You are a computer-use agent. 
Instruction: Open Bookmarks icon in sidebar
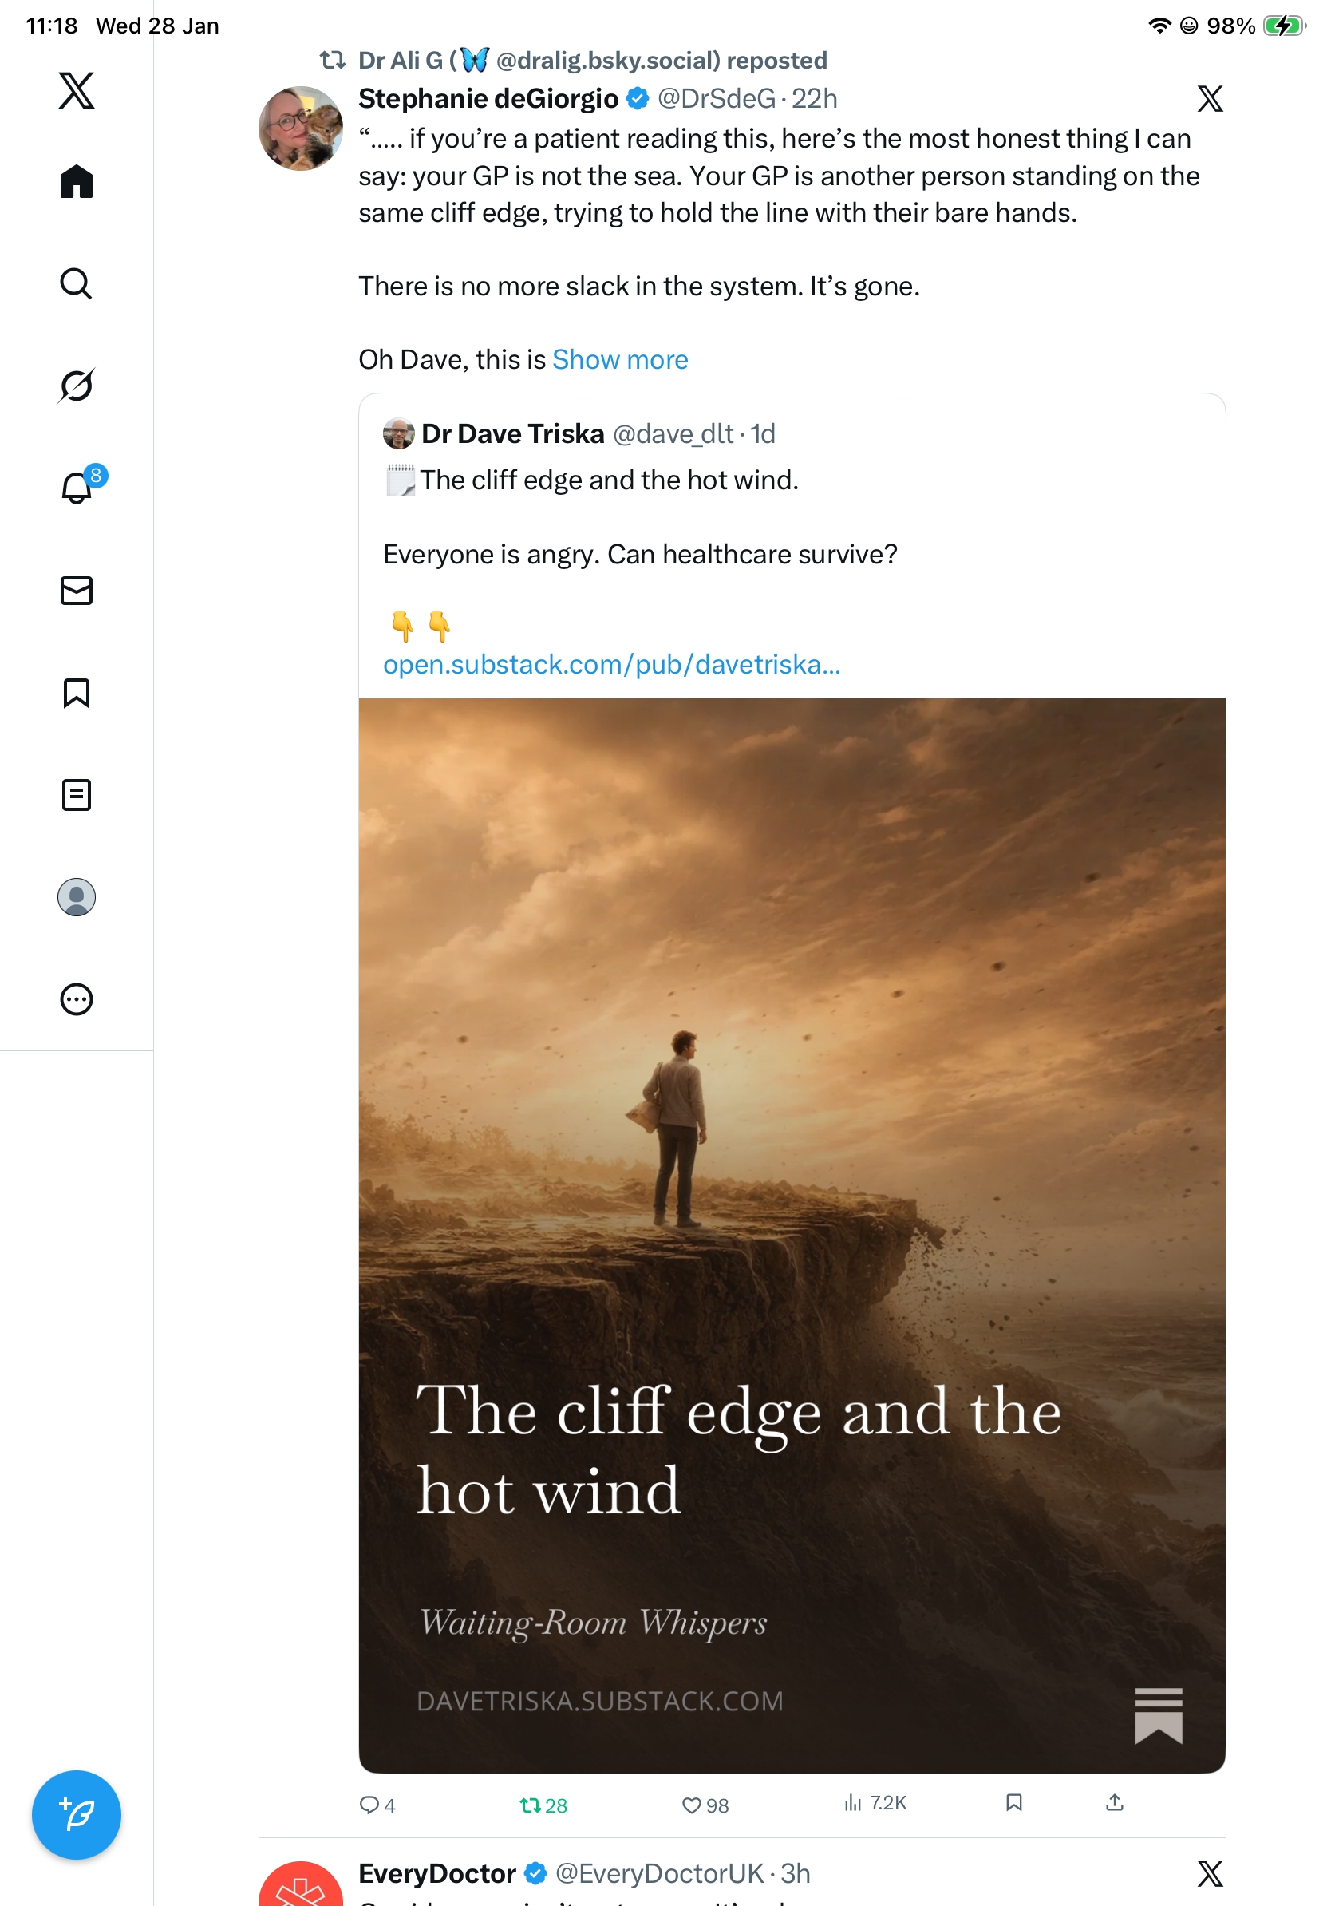click(77, 692)
